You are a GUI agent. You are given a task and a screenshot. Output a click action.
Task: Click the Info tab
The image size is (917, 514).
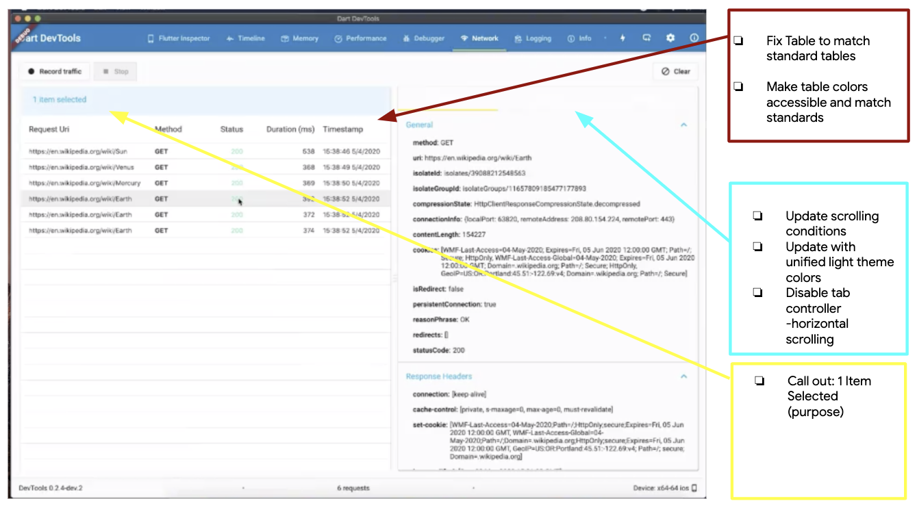[580, 38]
